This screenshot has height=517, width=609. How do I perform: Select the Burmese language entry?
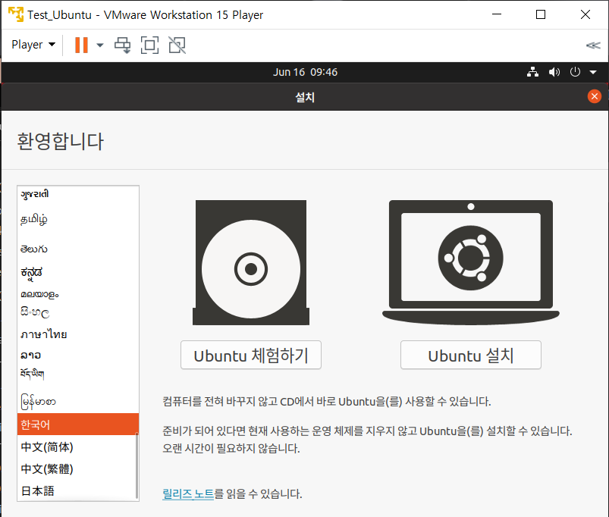tap(78, 402)
